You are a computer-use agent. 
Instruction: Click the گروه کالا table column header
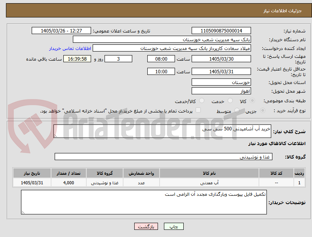coord(105,173)
